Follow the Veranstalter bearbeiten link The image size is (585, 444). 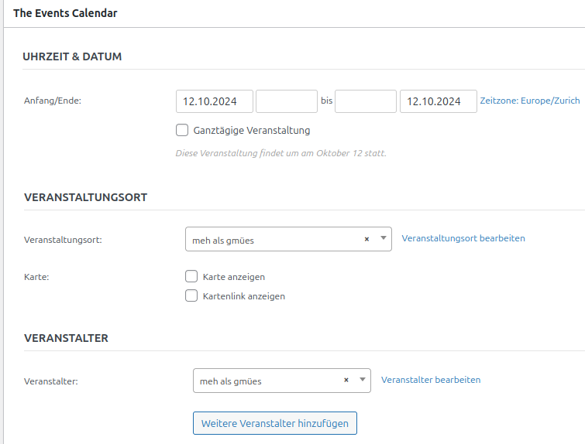[x=431, y=380]
